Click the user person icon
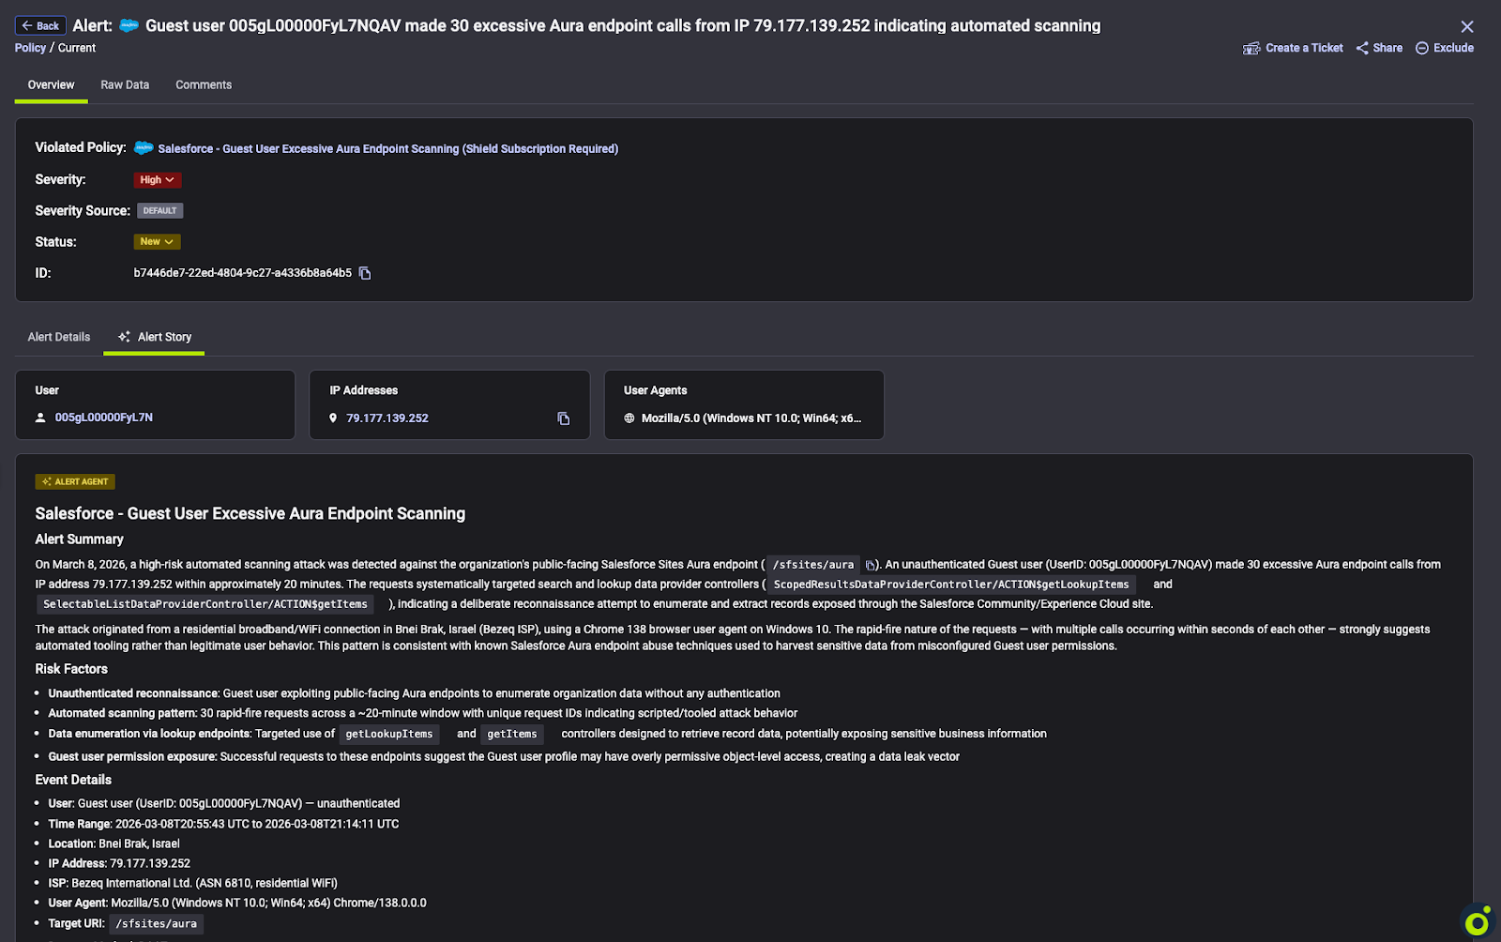 click(40, 418)
